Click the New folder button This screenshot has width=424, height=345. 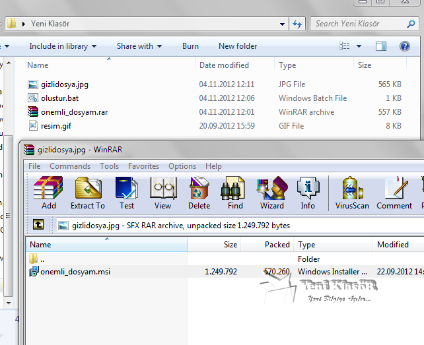point(238,46)
